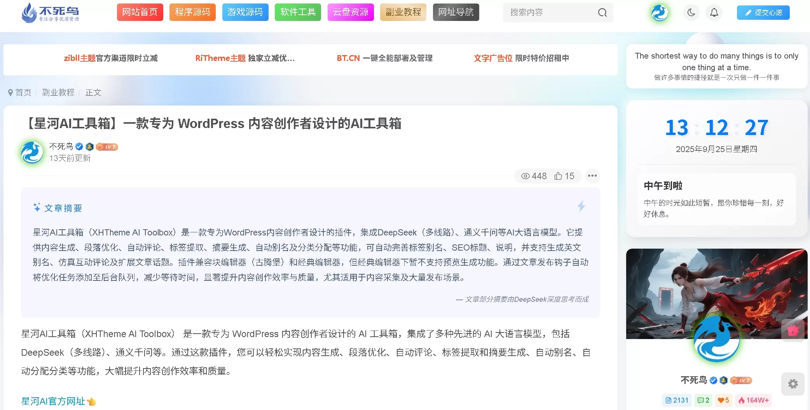Viewport: 810px width, 410px height.
Task: Click lightning icon in summary box
Action: pyautogui.click(x=581, y=206)
